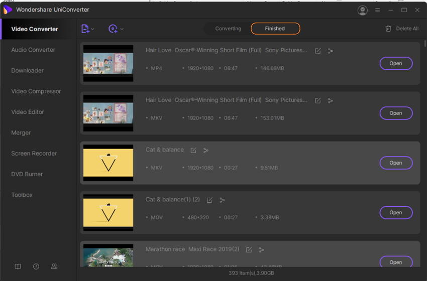Click the Cat & balance(1) (2) thumbnail

coord(108,213)
